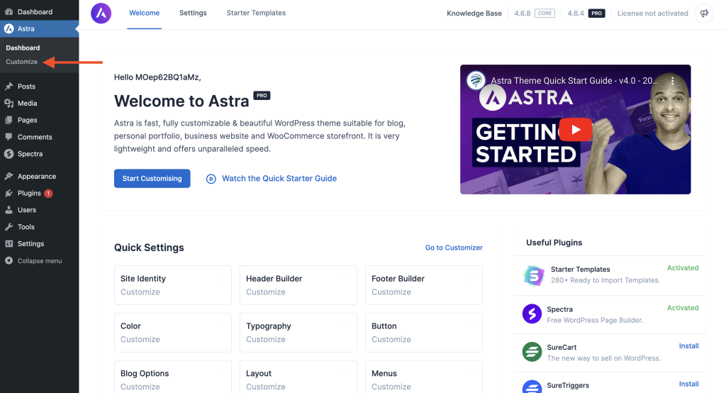Click the Activated status for Spectra plugin
This screenshot has width=726, height=393.
click(683, 308)
